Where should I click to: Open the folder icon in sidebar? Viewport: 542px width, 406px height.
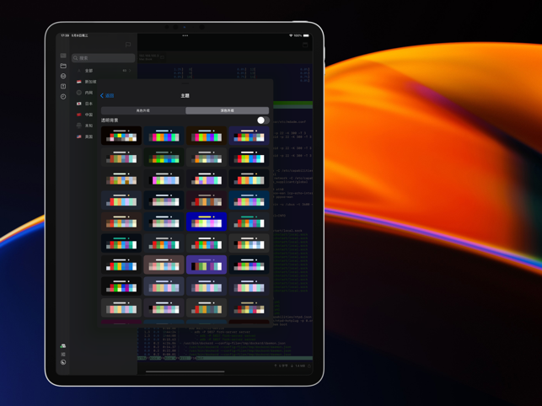click(x=63, y=66)
